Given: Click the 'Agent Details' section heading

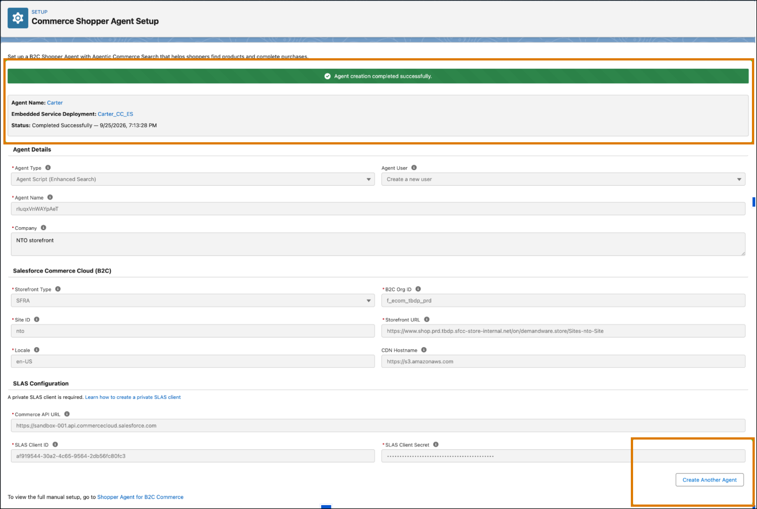Looking at the screenshot, I should (32, 149).
